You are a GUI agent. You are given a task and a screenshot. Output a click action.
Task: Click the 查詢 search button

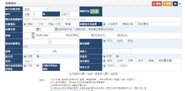[157, 4]
